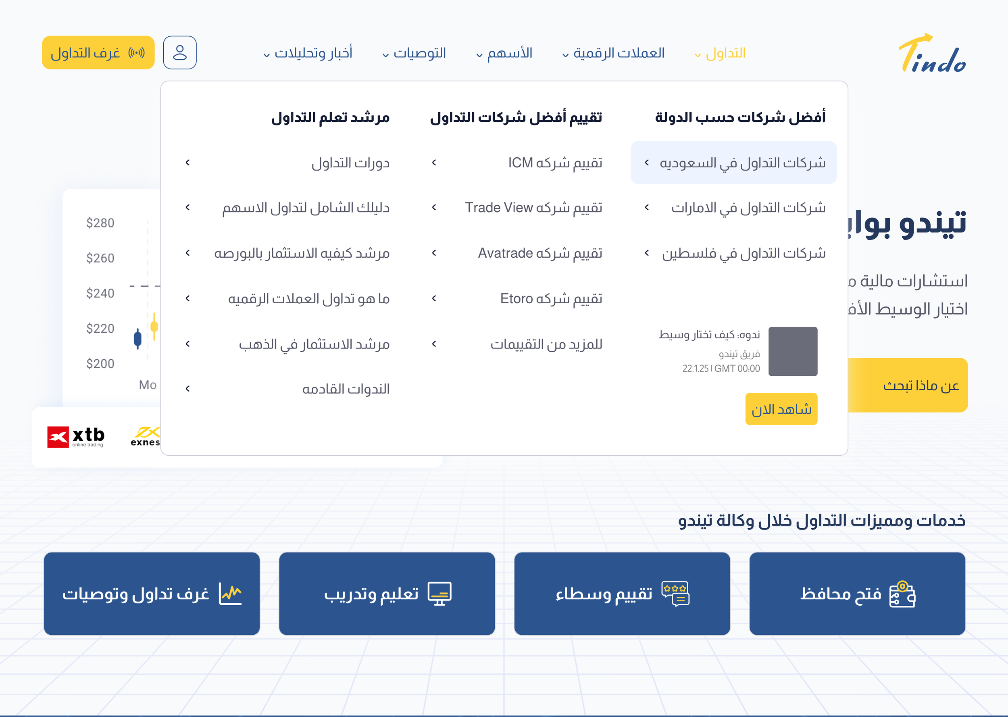The image size is (1008, 717).
Task: Open the للمزيد من التقييمات link
Action: [547, 344]
